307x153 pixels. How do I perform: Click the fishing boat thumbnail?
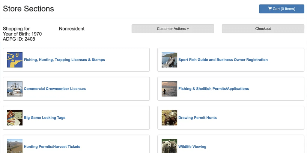15,89
